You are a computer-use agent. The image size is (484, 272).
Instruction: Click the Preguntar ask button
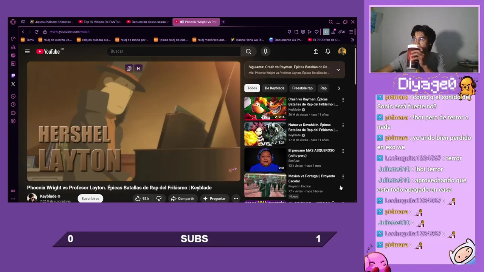click(x=214, y=198)
